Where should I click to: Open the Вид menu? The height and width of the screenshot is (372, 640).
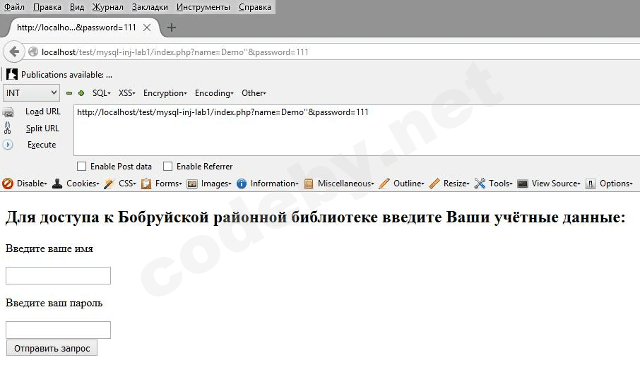(77, 7)
